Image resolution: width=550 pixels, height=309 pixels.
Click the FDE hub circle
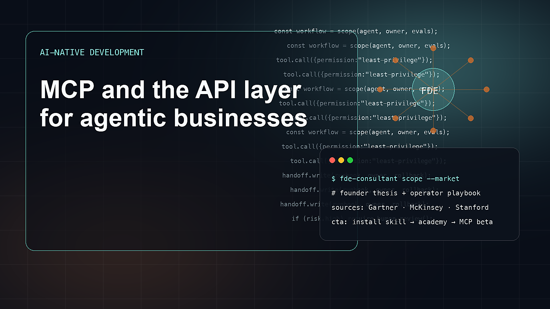[433, 89]
